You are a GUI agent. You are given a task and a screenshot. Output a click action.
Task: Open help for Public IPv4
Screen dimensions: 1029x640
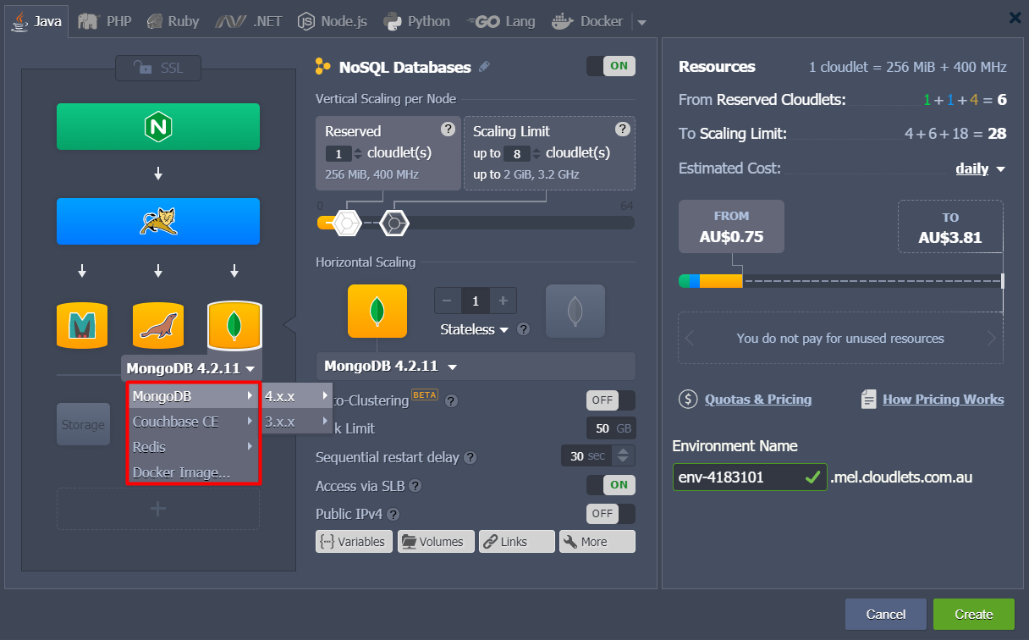(x=393, y=514)
